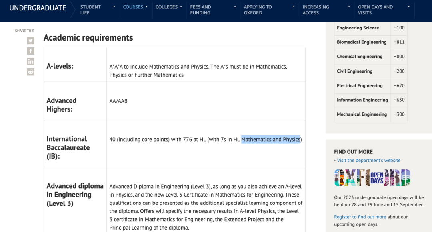Viewport: 432px width, 232px height.
Task: Select the Mechanical Engineering H300 row
Action: (x=370, y=114)
